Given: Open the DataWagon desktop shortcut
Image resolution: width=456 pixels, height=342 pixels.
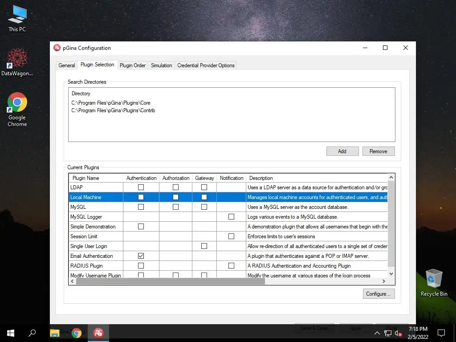Looking at the screenshot, I should (x=17, y=62).
